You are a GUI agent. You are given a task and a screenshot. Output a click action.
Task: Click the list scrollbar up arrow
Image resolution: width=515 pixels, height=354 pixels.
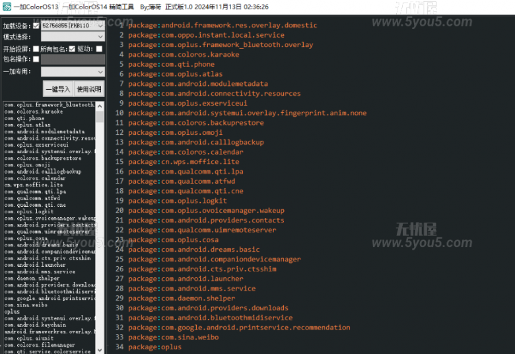(x=100, y=106)
